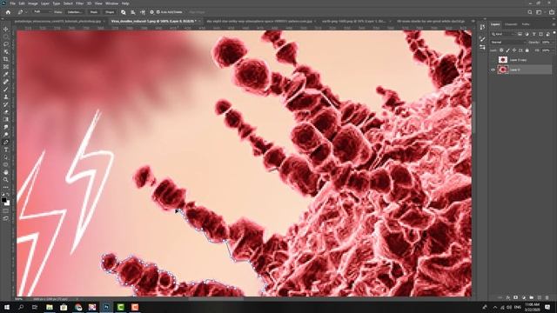Open the Image menu
Viewport: 557px width, 313px height.
pyautogui.click(x=32, y=3)
